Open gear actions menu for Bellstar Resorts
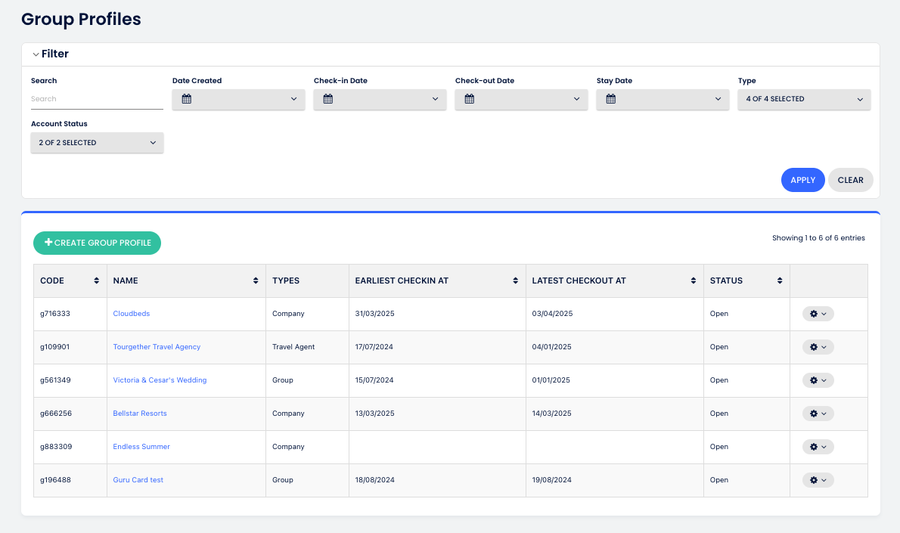900x533 pixels. [x=818, y=414]
